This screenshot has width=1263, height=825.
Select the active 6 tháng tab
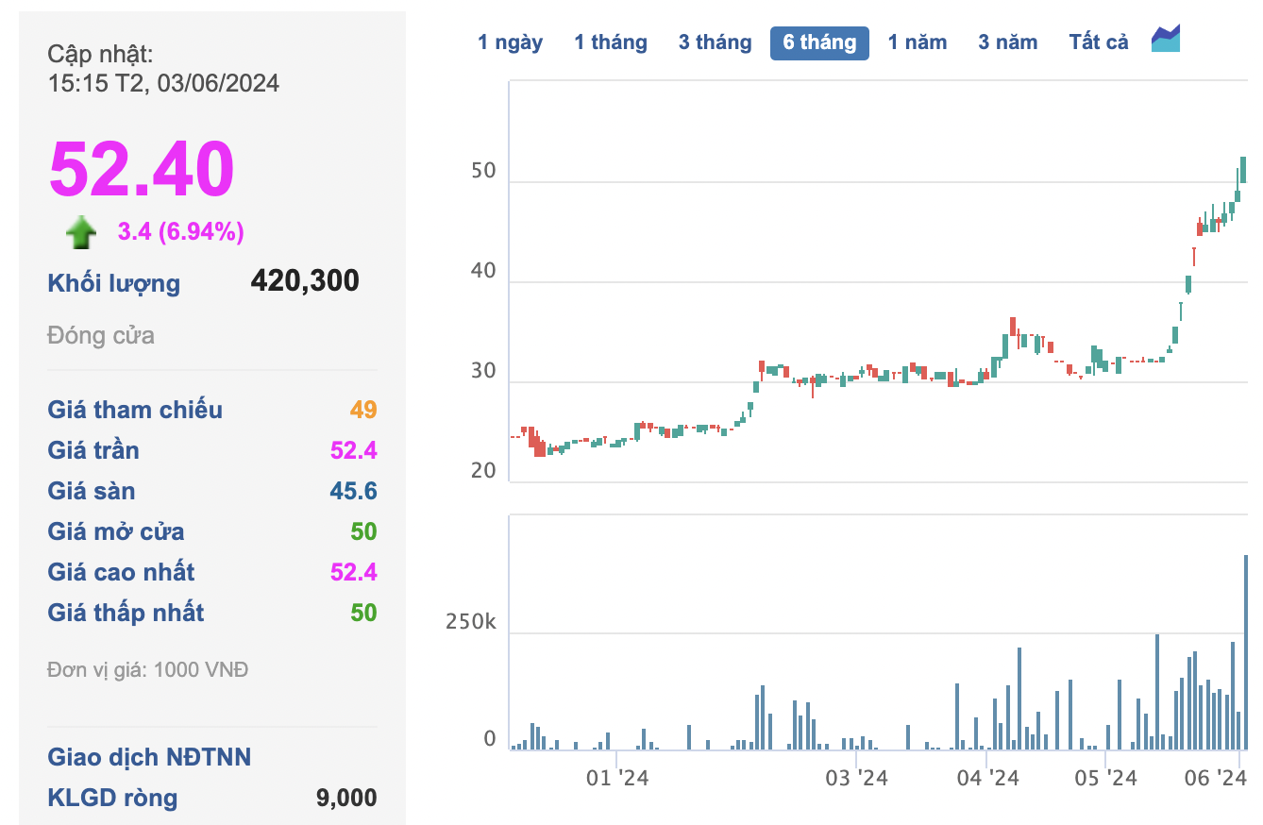(x=819, y=42)
